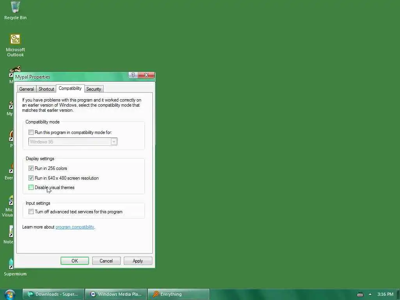Open the Recycle Bin desktop icon

tap(15, 10)
